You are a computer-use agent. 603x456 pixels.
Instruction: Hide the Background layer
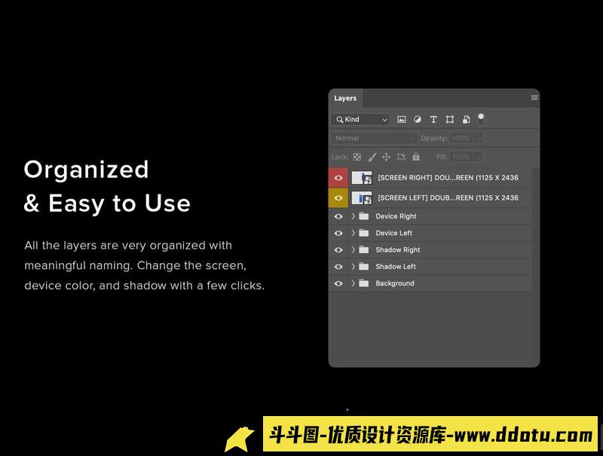pos(340,283)
